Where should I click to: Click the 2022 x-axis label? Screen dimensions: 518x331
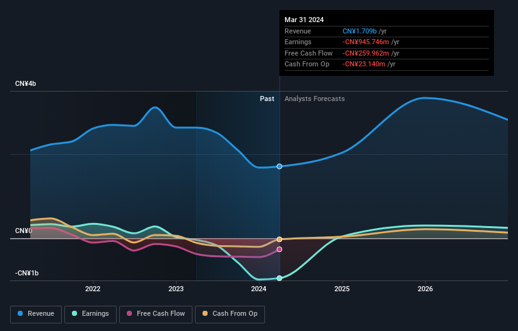93,289
